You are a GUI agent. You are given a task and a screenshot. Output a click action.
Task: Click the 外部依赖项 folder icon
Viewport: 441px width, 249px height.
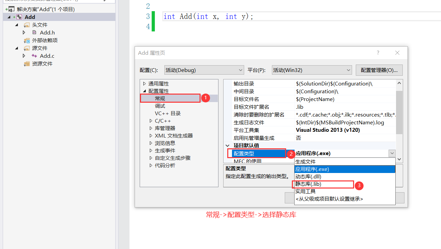coord(27,41)
